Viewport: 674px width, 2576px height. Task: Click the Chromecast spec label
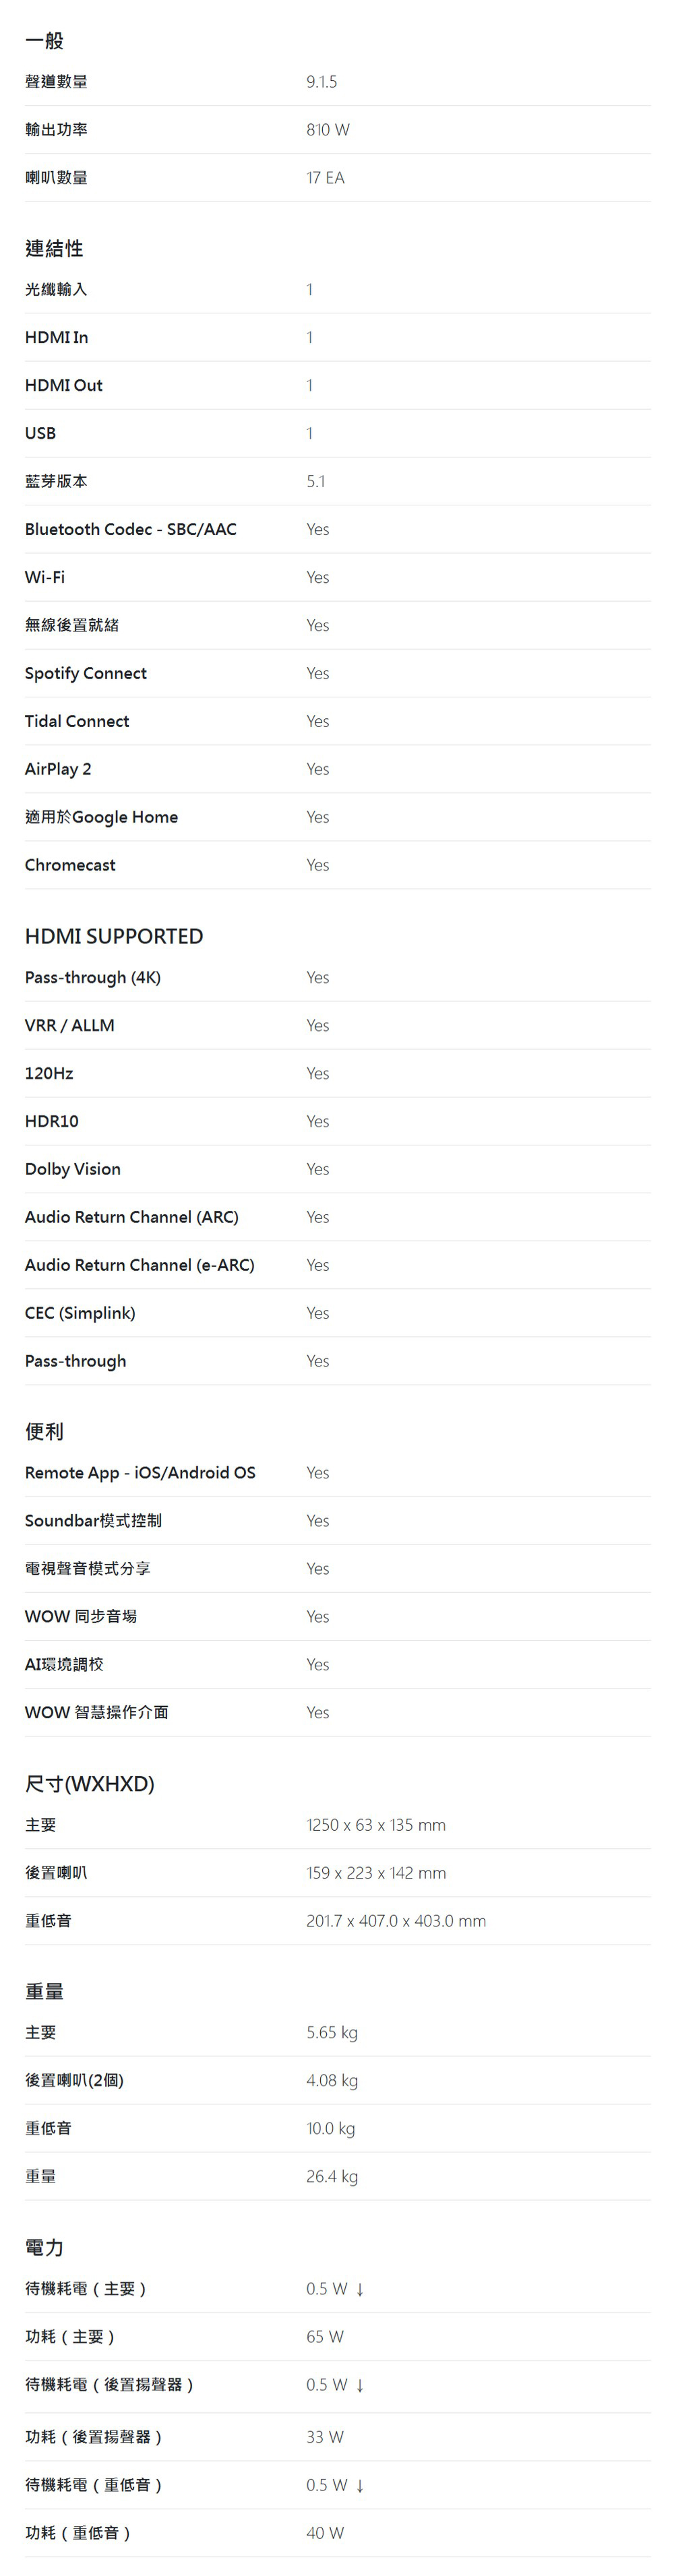click(70, 865)
